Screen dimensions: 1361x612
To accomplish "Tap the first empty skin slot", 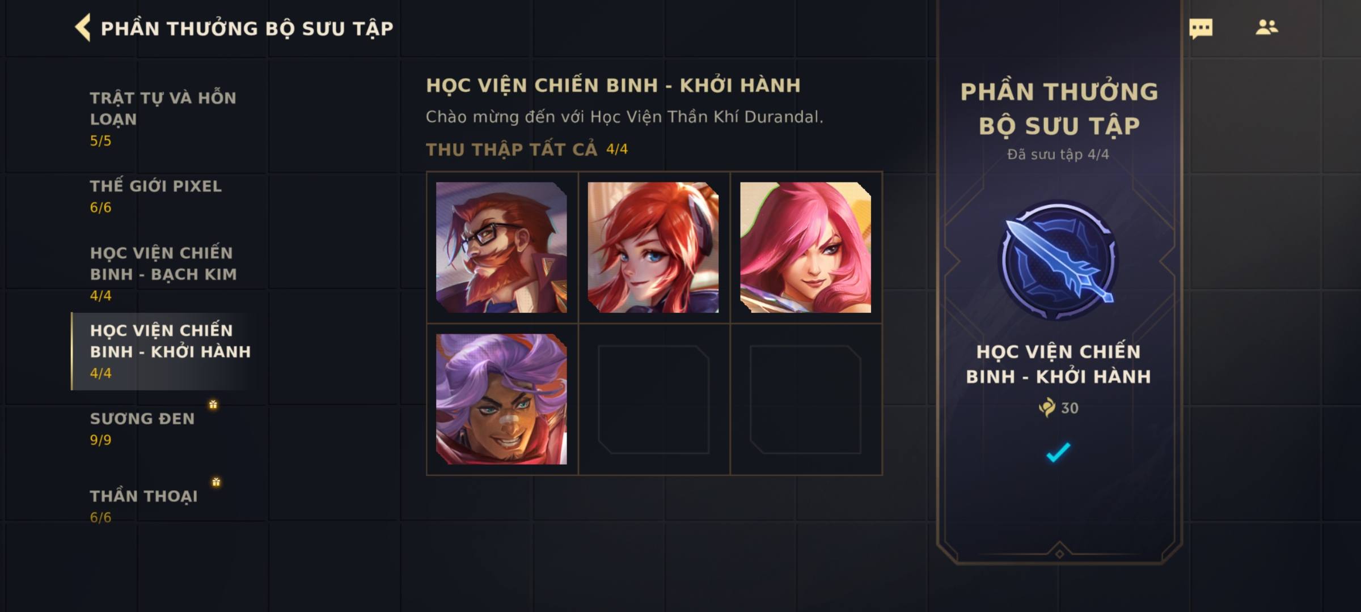I will (x=653, y=399).
